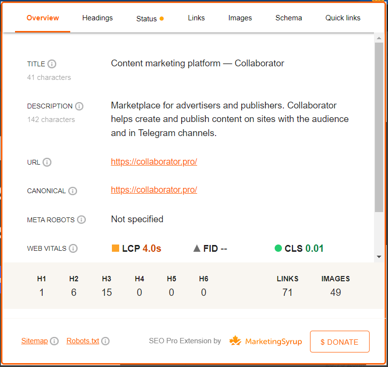Select the Links tab
This screenshot has height=367, width=388.
point(196,18)
